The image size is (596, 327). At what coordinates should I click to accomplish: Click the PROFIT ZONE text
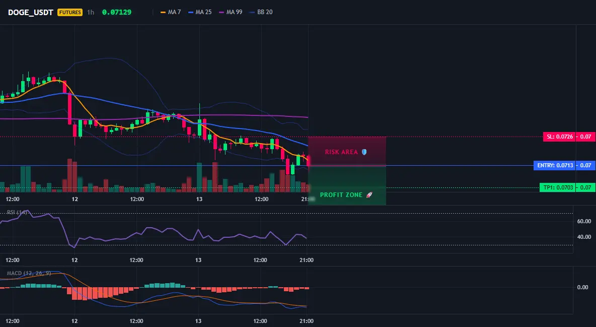click(x=341, y=195)
